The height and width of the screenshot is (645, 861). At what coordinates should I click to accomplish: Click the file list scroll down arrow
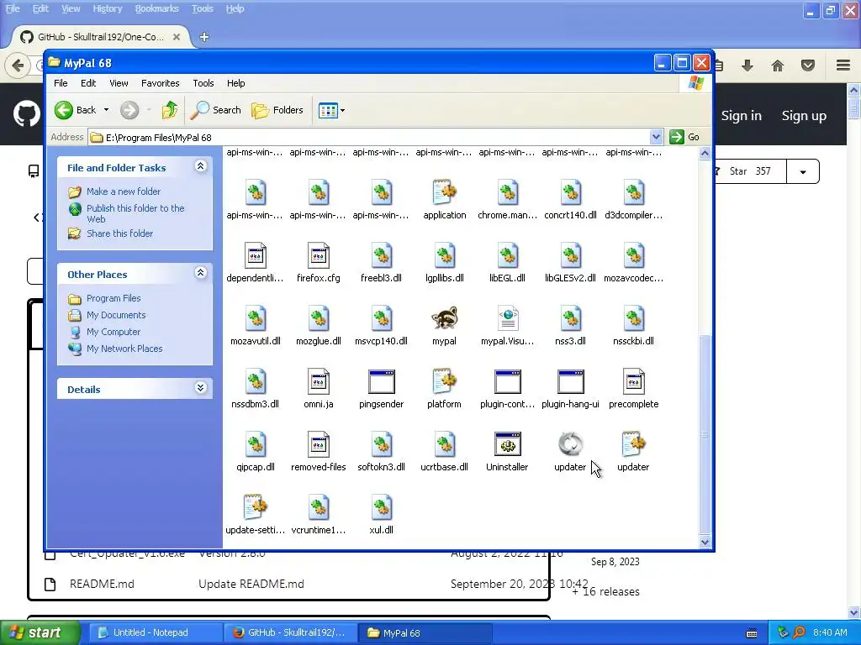(x=705, y=542)
